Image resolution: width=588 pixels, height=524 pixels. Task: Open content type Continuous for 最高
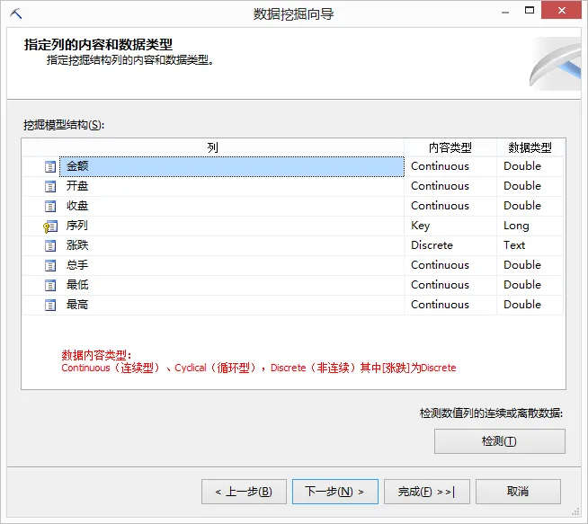450,305
